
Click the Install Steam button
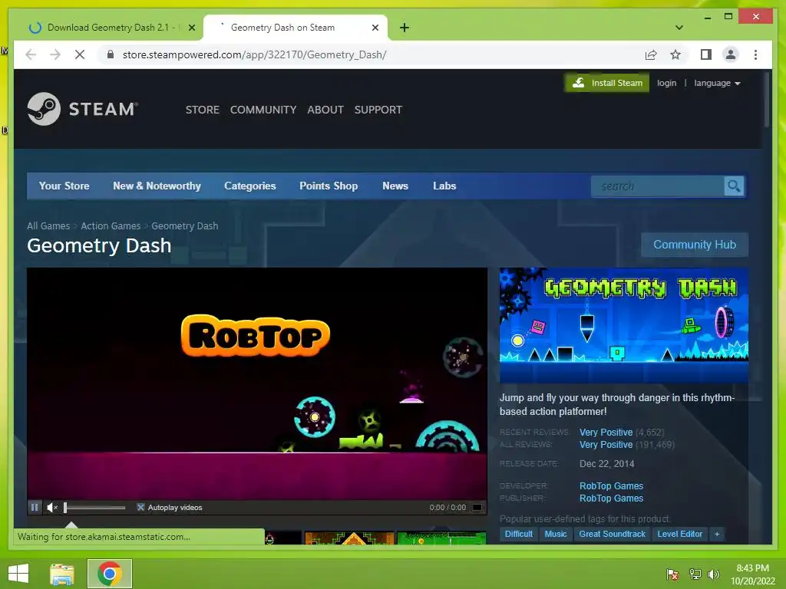(x=606, y=83)
